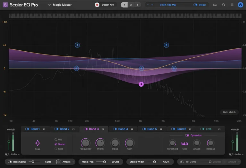Select EQ node 5 on the graph
This screenshot has width=246, height=168.
(174, 69)
